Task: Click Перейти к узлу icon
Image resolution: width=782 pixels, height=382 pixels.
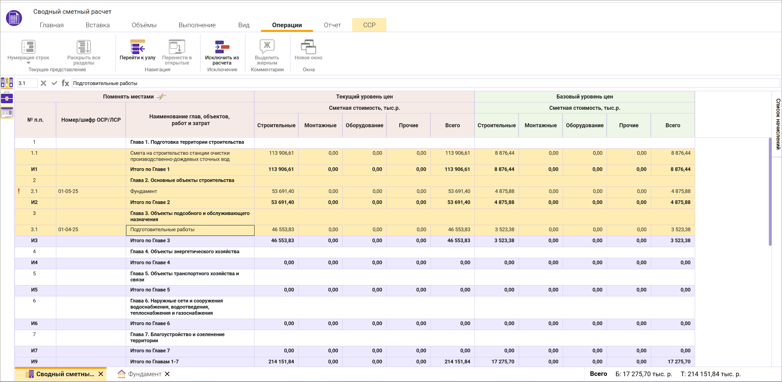Action: 137,47
